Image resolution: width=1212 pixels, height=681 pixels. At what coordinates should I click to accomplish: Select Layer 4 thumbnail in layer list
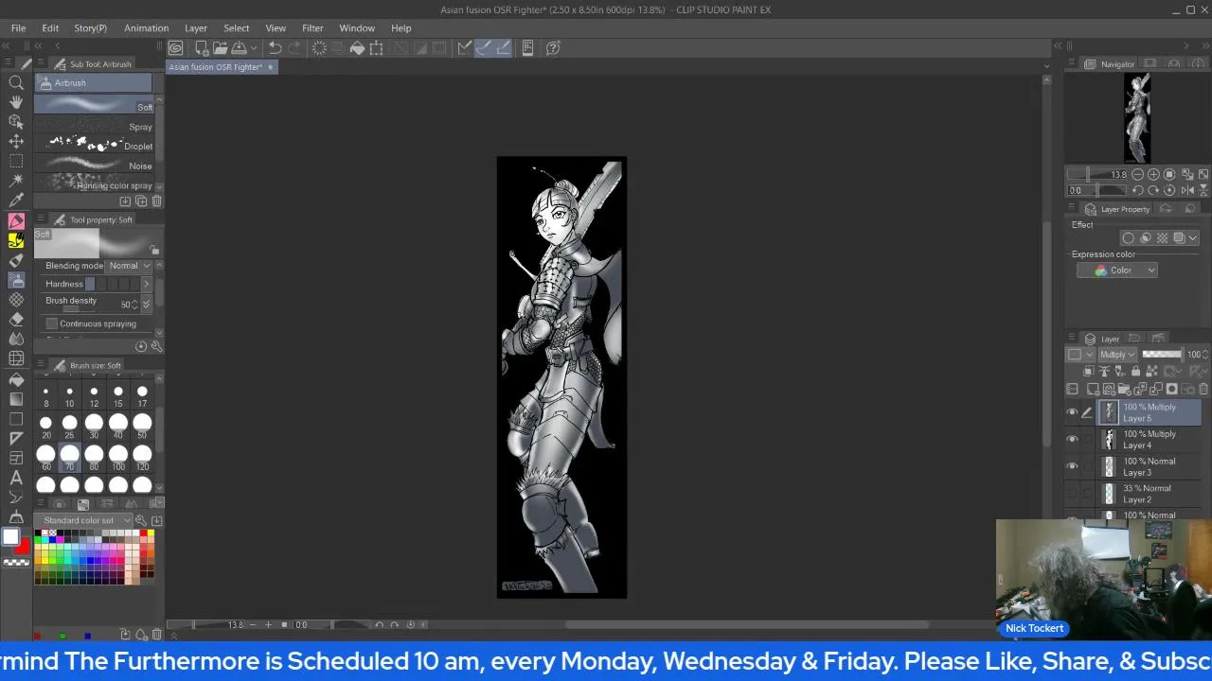coord(1109,440)
